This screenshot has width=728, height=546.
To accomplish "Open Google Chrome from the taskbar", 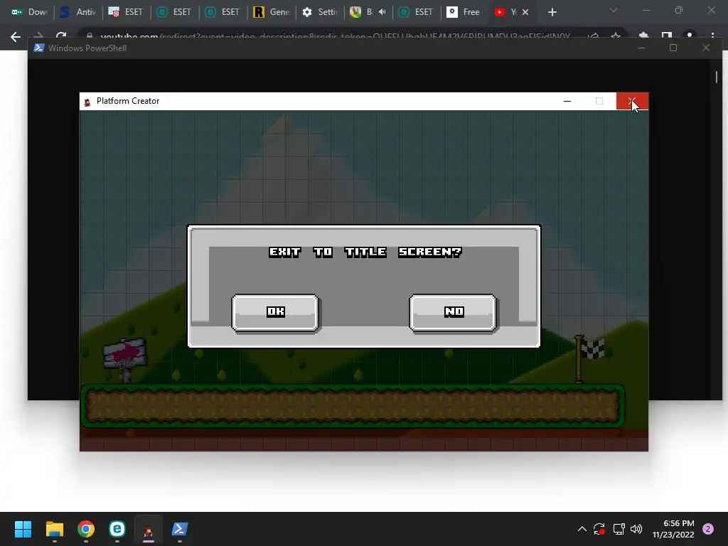I will click(x=86, y=529).
